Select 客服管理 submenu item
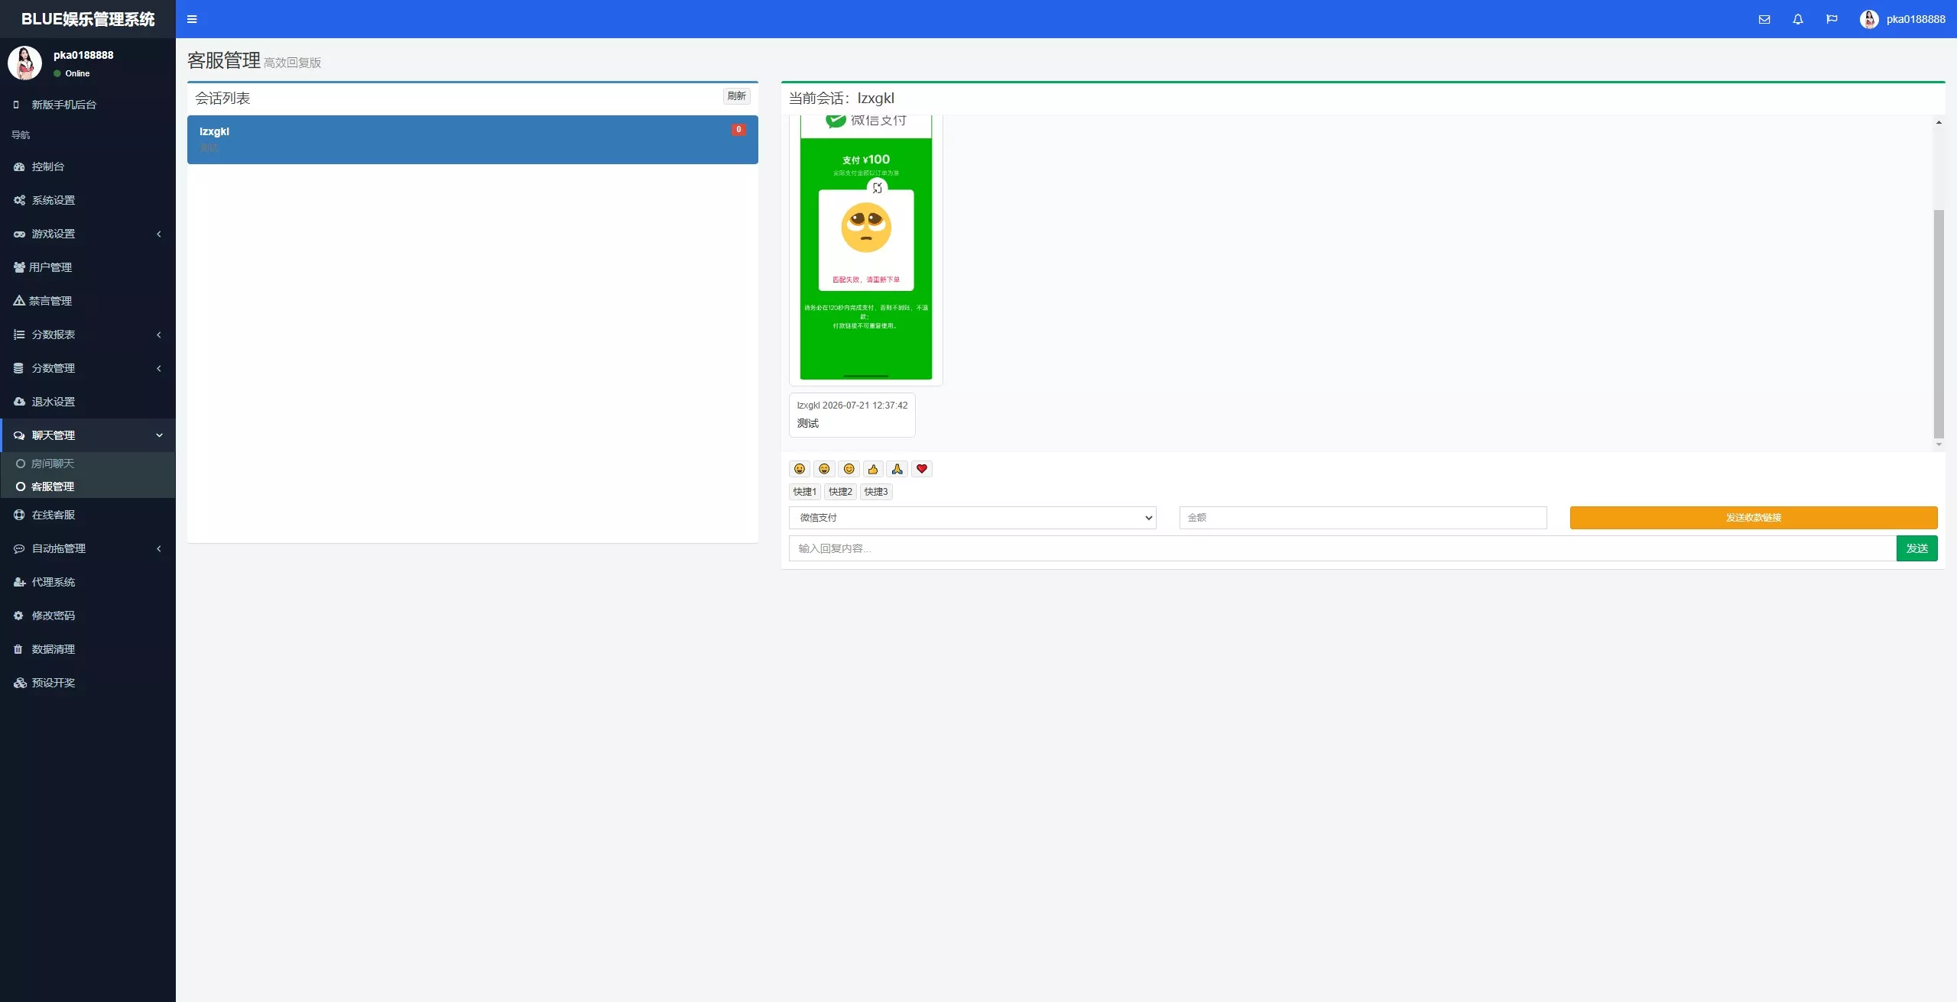1957x1002 pixels. [88, 486]
